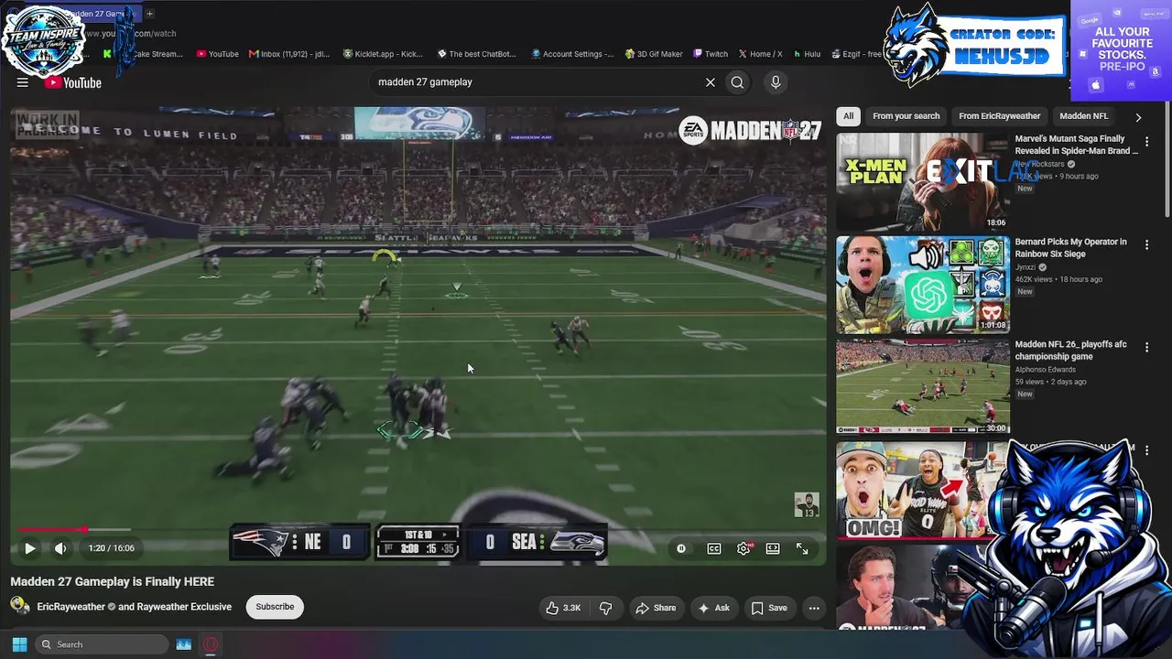Viewport: 1172px width, 659px height.
Task: Open the Twitch bookmark
Action: click(711, 54)
